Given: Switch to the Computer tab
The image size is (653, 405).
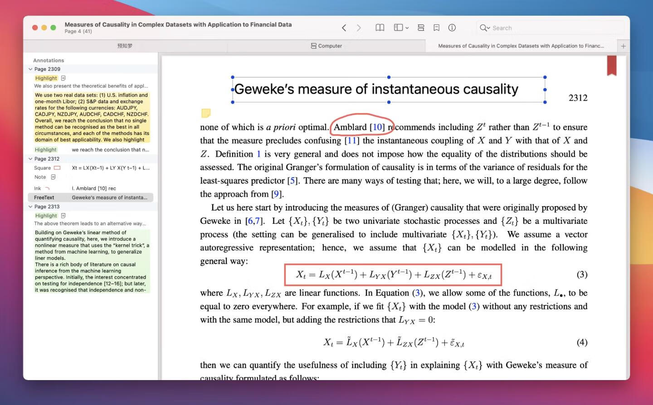Looking at the screenshot, I should [326, 46].
